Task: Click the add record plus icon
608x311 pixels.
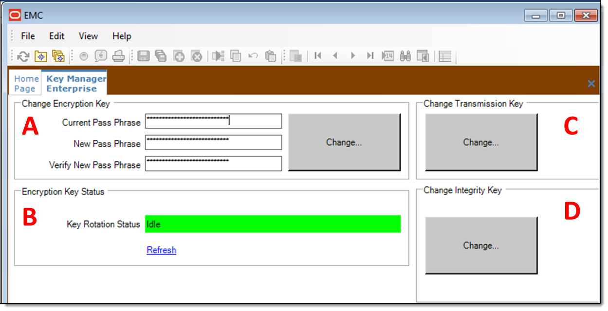Action: [179, 56]
